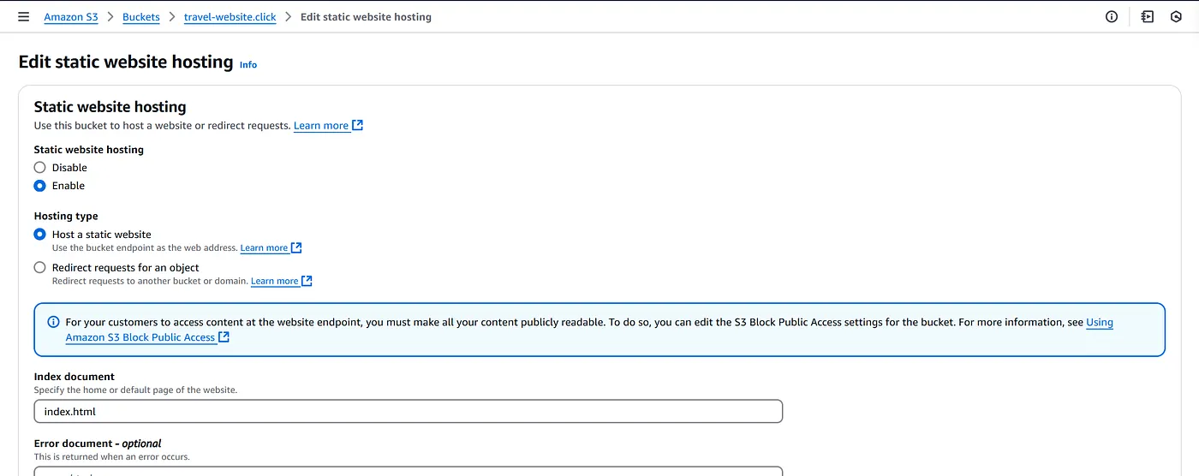The width and height of the screenshot is (1199, 476).
Task: Click 'Edit static website hosting' breadcrumb text
Action: (x=366, y=17)
